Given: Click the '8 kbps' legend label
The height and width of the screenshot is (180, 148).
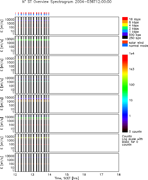Looking at the screenshot, I should (x=134, y=22).
